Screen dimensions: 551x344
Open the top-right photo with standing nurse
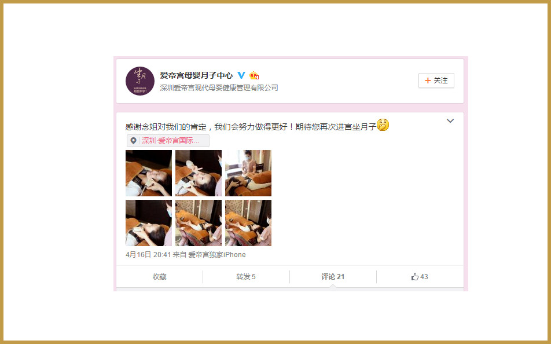click(x=248, y=173)
